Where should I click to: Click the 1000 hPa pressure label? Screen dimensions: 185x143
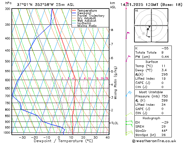pyautogui.click(x=7, y=133)
